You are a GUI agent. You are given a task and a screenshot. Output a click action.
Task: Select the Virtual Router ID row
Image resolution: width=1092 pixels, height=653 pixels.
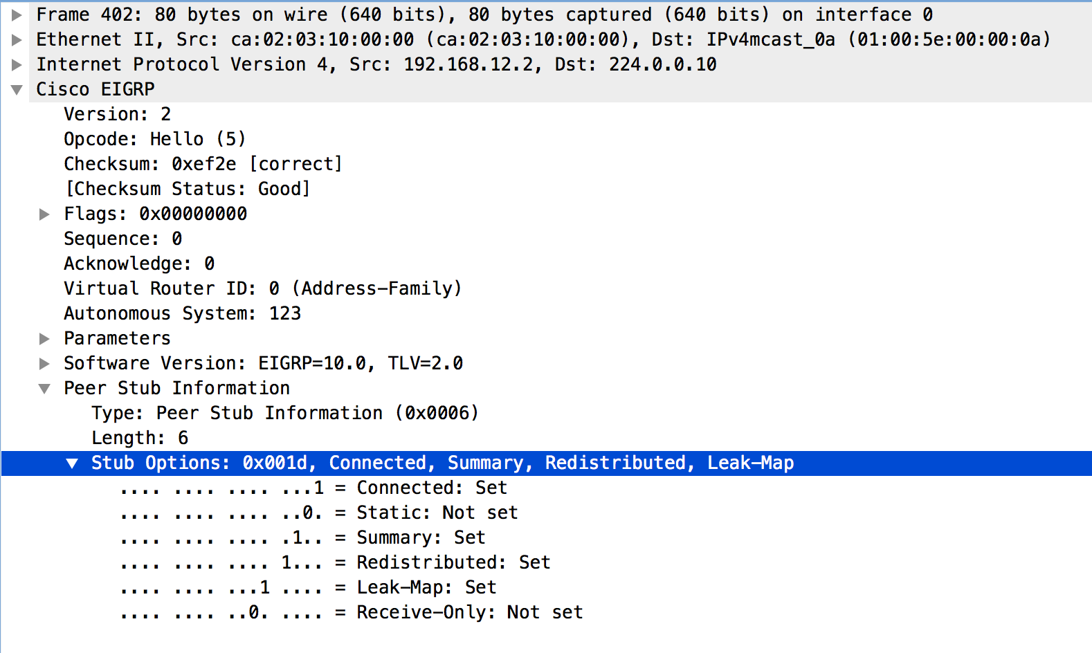tap(262, 288)
